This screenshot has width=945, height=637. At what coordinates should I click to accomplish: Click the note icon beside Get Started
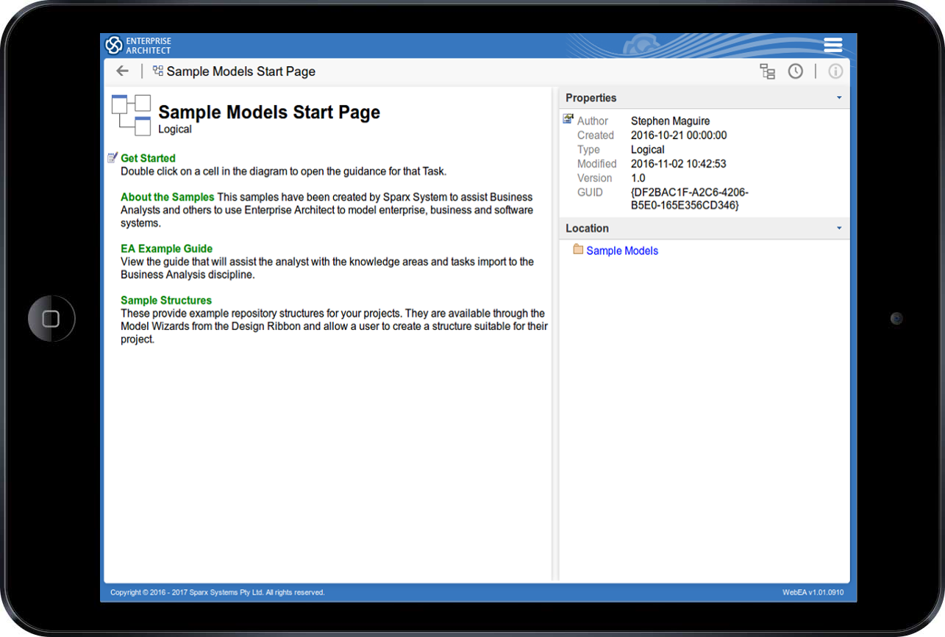(112, 158)
